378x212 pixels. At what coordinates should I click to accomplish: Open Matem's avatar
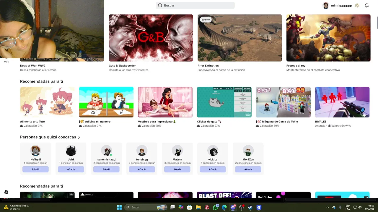point(177,151)
